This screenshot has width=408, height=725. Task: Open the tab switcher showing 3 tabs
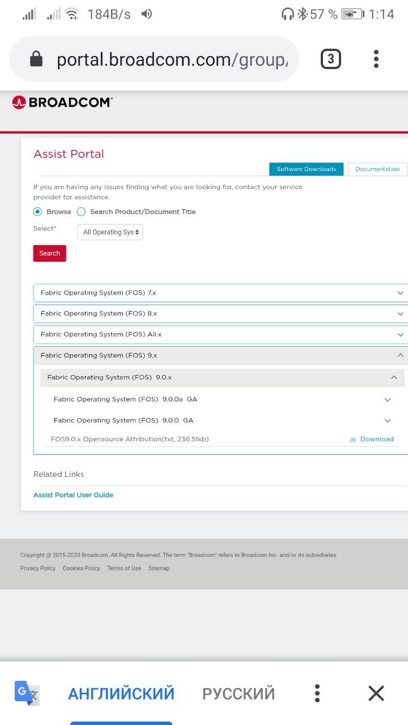(x=331, y=59)
